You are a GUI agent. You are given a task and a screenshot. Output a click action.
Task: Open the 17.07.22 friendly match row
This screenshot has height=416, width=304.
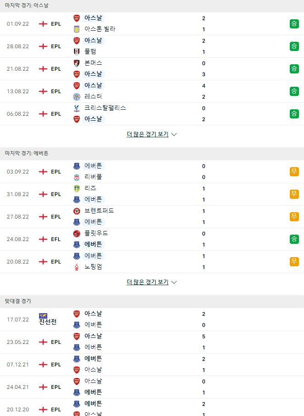point(152,320)
